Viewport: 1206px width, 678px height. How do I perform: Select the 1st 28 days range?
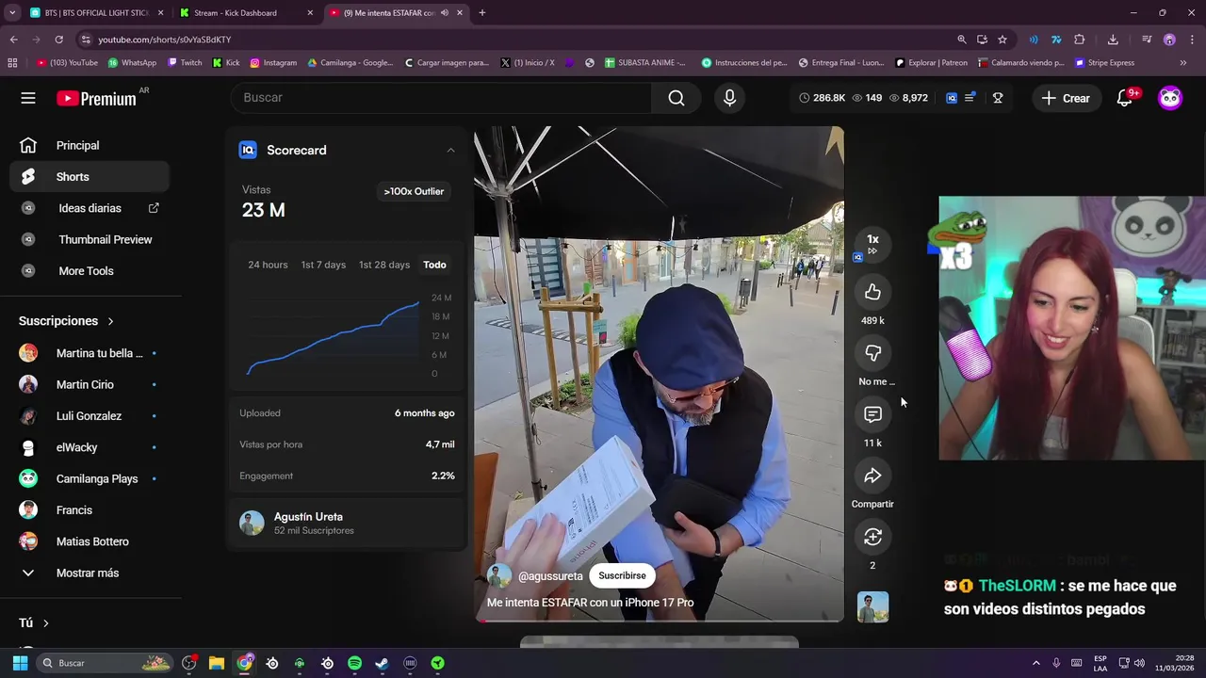coord(384,265)
